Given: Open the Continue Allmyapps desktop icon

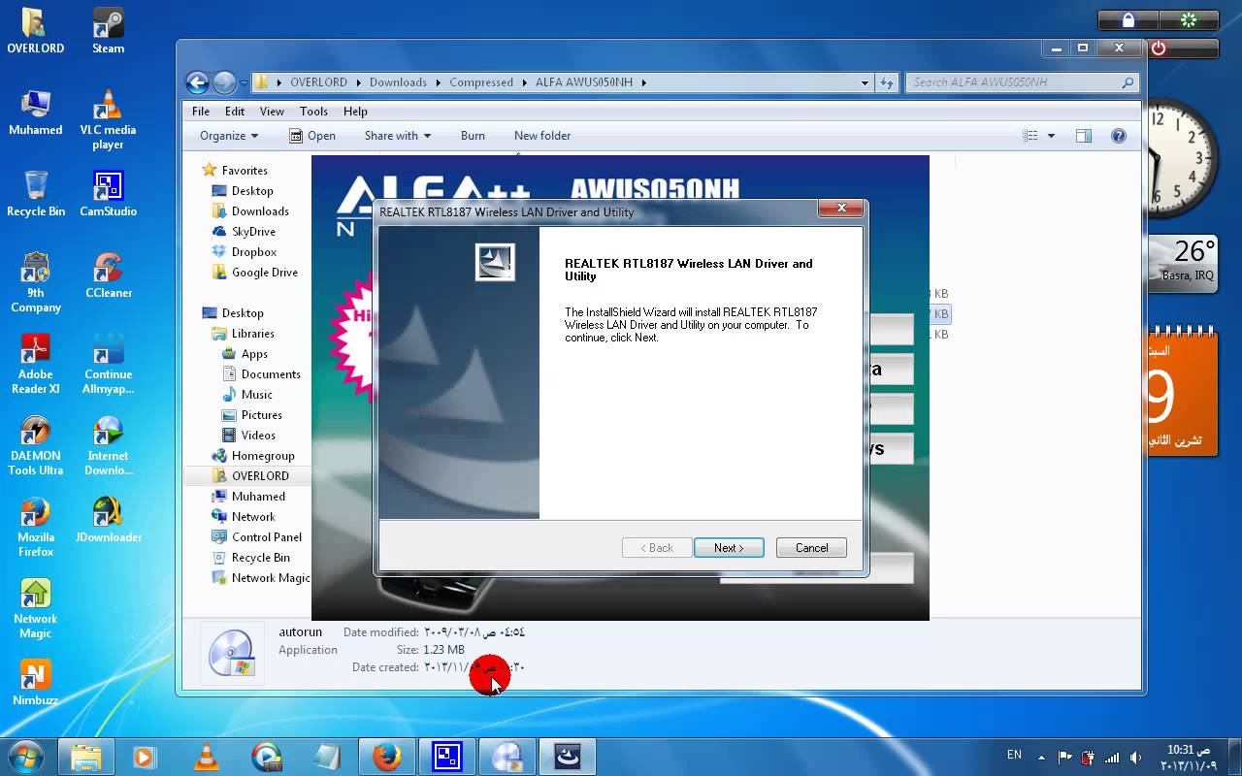Looking at the screenshot, I should [x=108, y=364].
